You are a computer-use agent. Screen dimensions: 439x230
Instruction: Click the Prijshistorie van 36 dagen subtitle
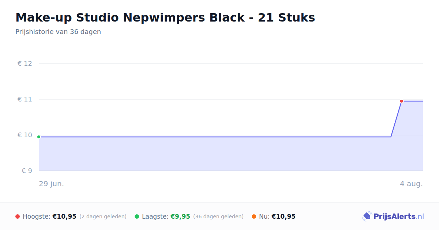coord(58,32)
